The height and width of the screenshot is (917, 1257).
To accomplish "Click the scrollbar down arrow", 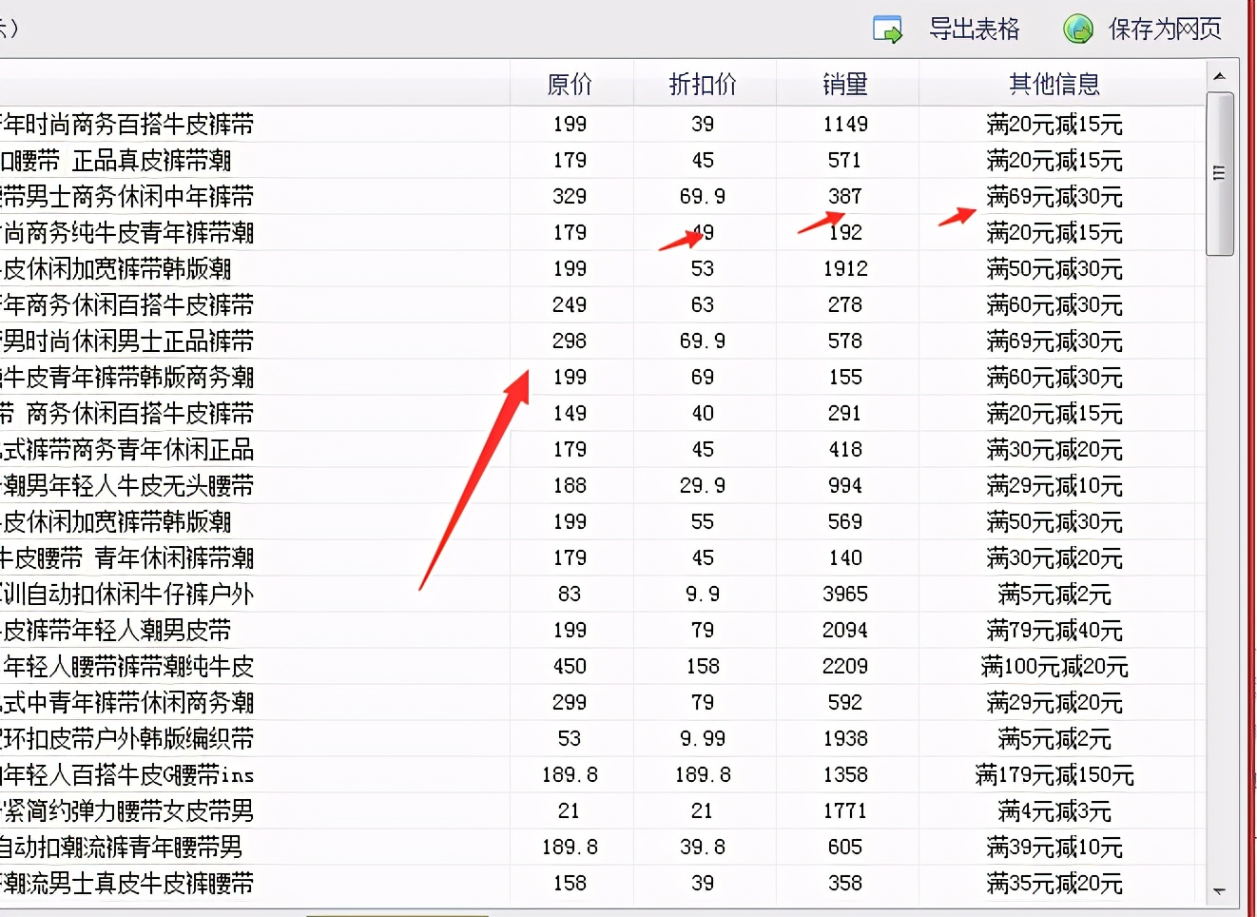I will pos(1220,891).
